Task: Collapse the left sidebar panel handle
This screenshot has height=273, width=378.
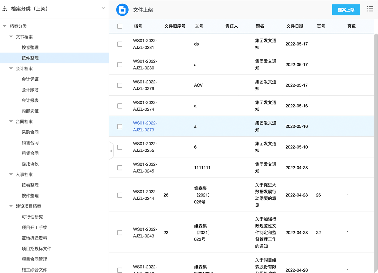Action: point(111,151)
